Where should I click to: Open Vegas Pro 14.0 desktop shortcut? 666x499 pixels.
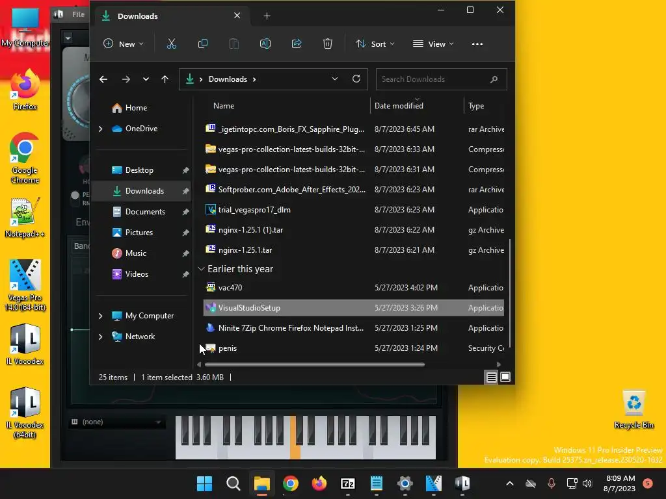pos(25,285)
